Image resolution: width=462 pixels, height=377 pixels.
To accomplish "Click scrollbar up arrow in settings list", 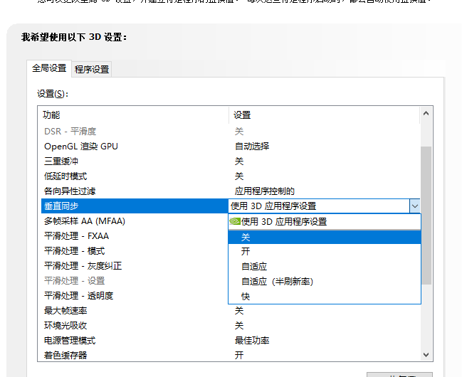I will point(426,113).
